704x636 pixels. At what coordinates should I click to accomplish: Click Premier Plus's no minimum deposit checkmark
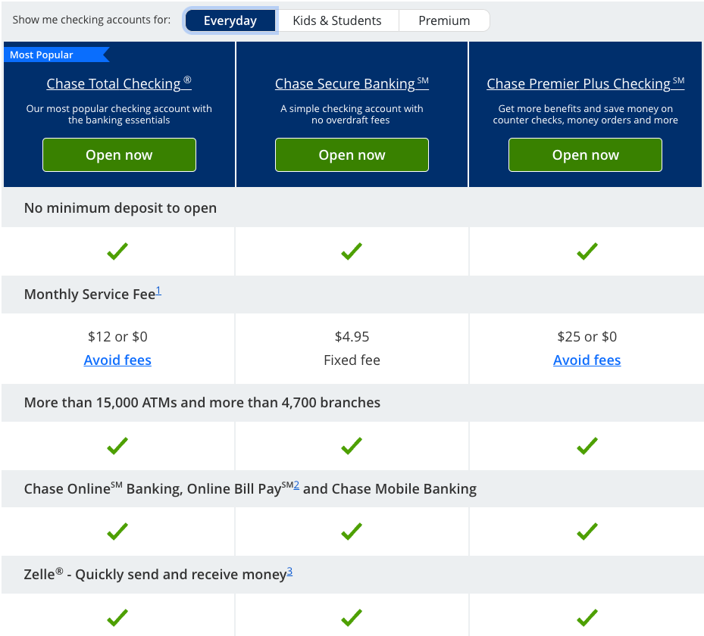pos(587,251)
